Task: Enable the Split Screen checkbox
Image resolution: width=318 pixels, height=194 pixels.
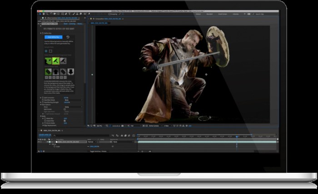Action: click(65, 109)
